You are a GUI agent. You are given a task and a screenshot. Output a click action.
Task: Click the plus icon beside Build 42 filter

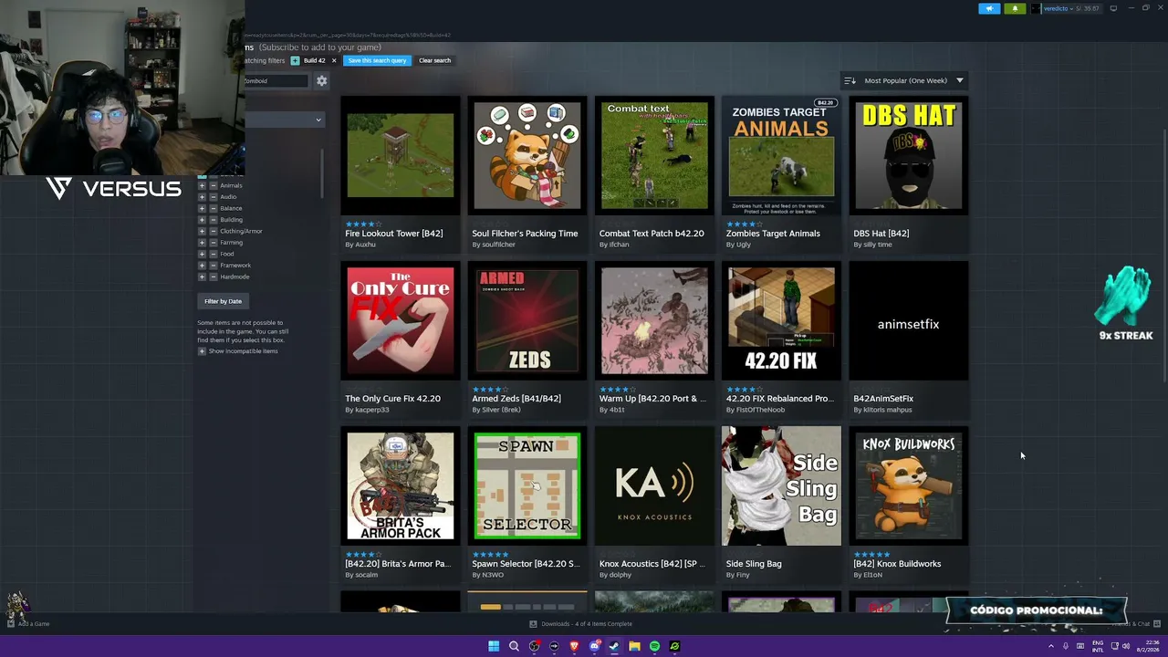click(x=295, y=60)
